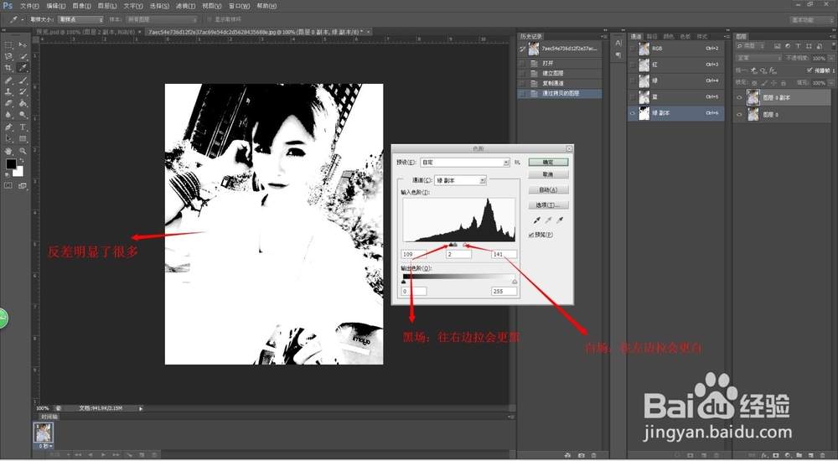Open the 滤镜(T) menu
Screen dimensions: 838x461
[185, 6]
